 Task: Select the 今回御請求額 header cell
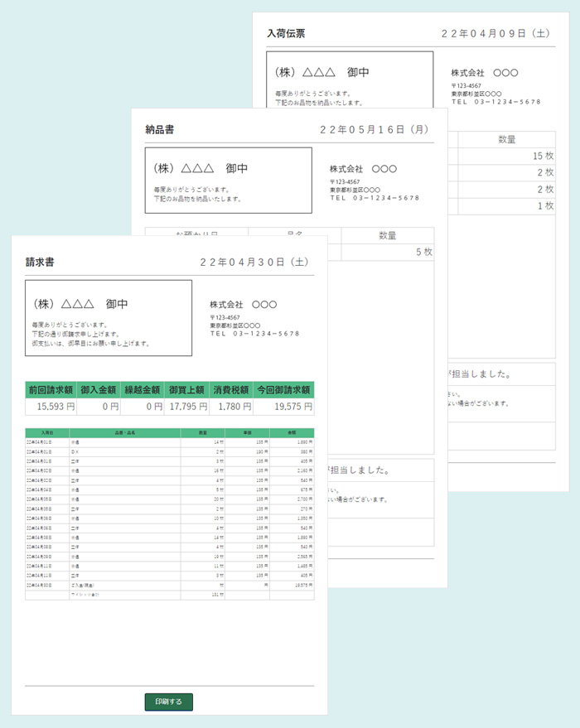coord(283,390)
